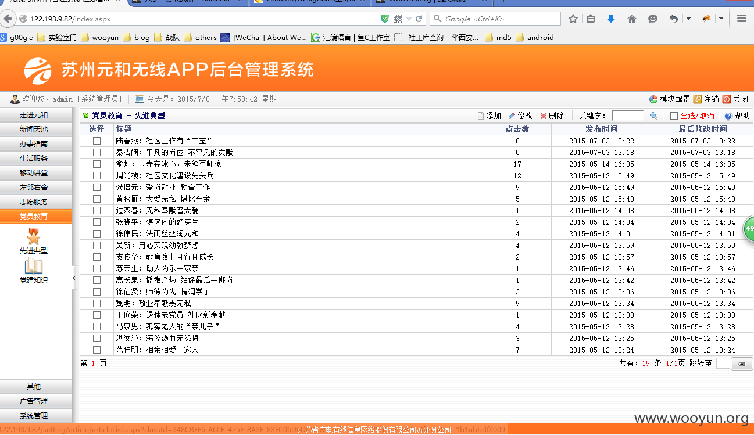Click the keyword search magnifier icon
The height and width of the screenshot is (435, 754).
[x=653, y=116]
